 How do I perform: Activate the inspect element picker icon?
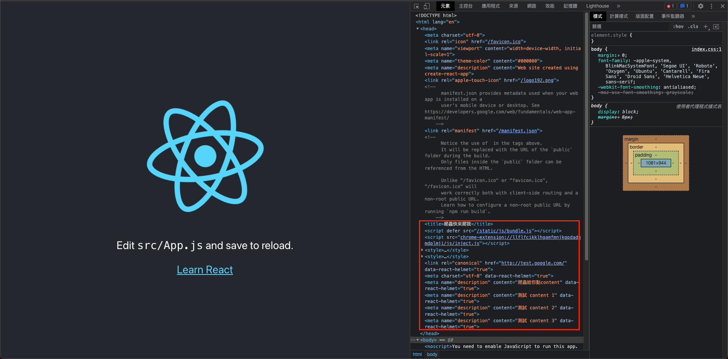point(416,6)
